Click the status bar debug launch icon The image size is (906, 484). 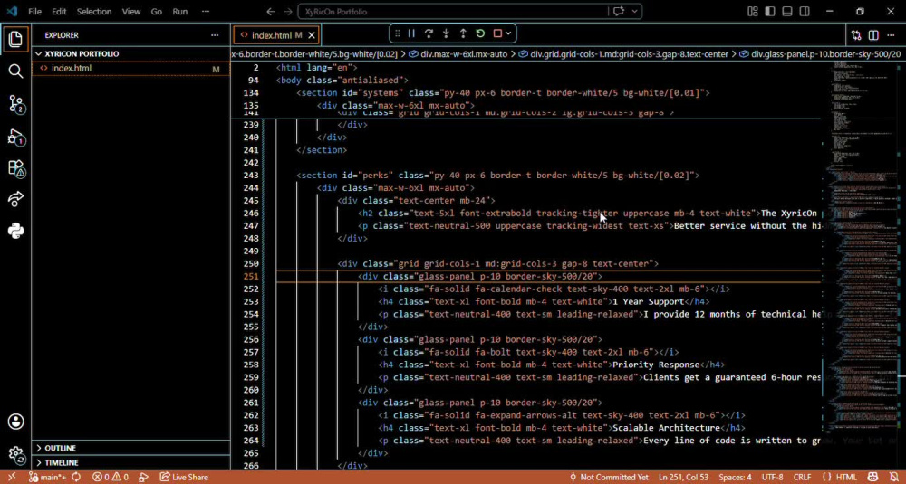pos(143,477)
